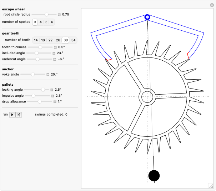The image size is (216, 191).
Task: Click the blue anchor pivot circle
Action: tap(147, 17)
